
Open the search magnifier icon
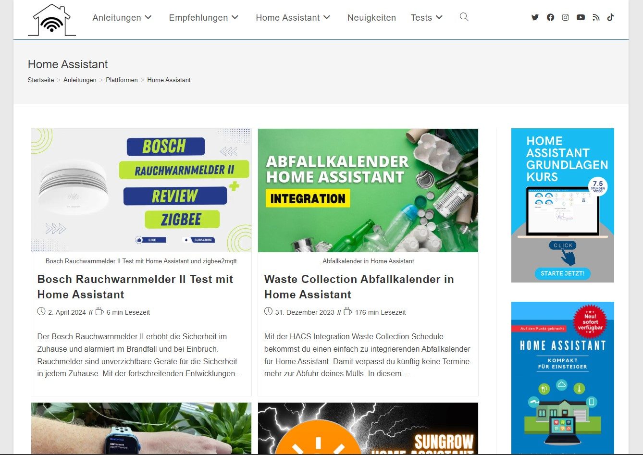(x=464, y=17)
